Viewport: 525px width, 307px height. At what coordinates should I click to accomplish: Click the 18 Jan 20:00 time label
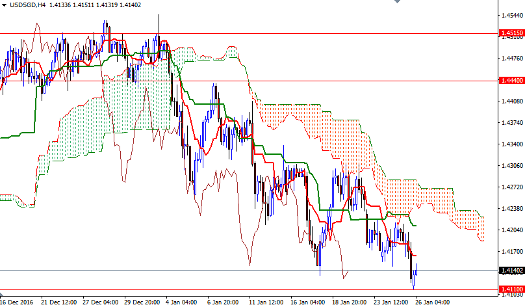click(350, 302)
